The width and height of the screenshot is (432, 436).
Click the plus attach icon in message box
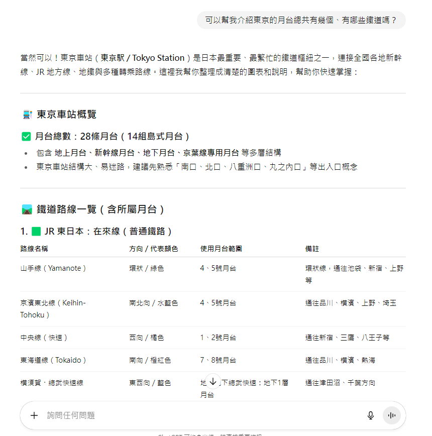(x=34, y=415)
